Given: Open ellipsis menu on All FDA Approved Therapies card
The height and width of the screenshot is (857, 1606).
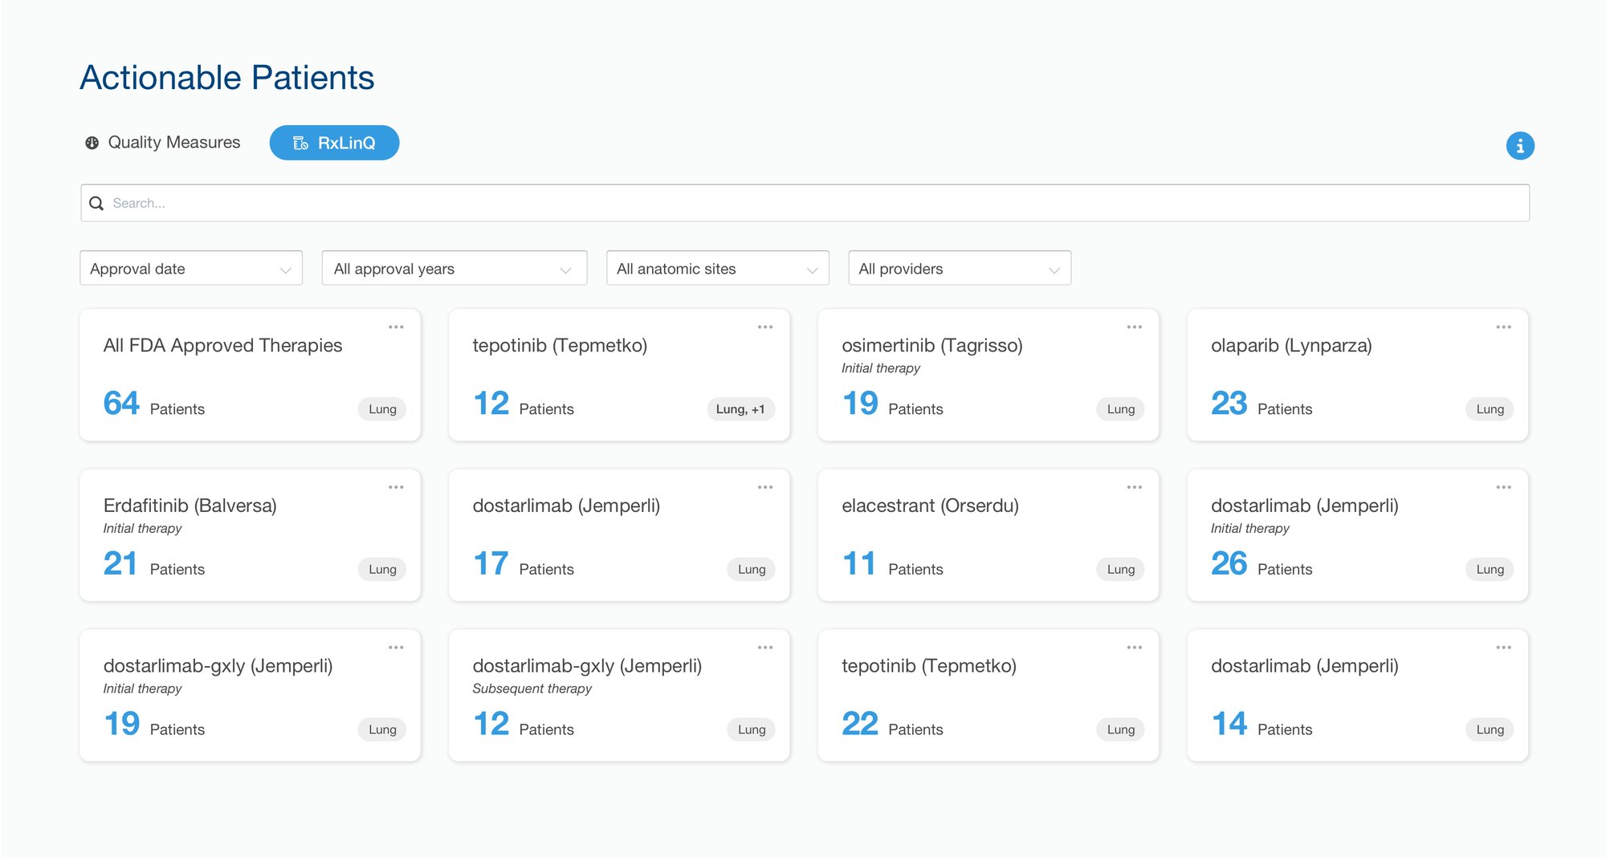Looking at the screenshot, I should pos(396,327).
